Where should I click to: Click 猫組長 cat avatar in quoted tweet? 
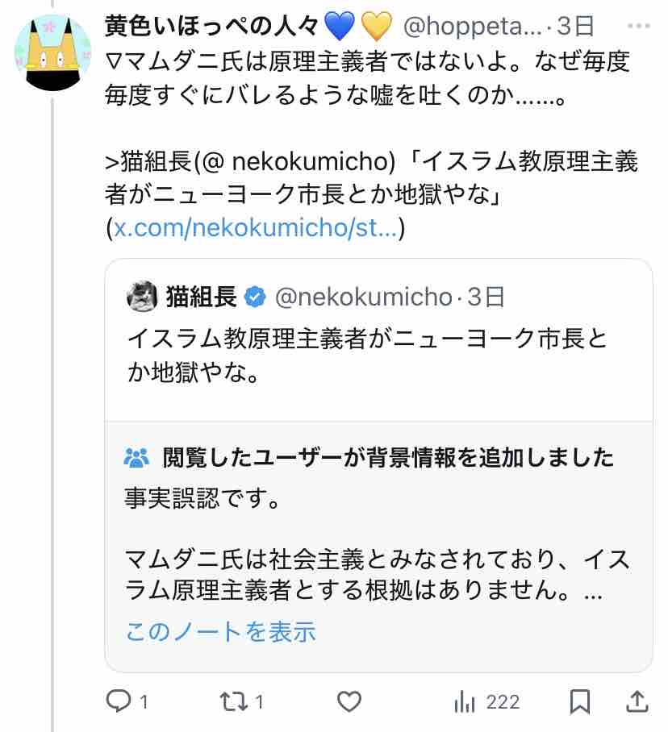(142, 297)
